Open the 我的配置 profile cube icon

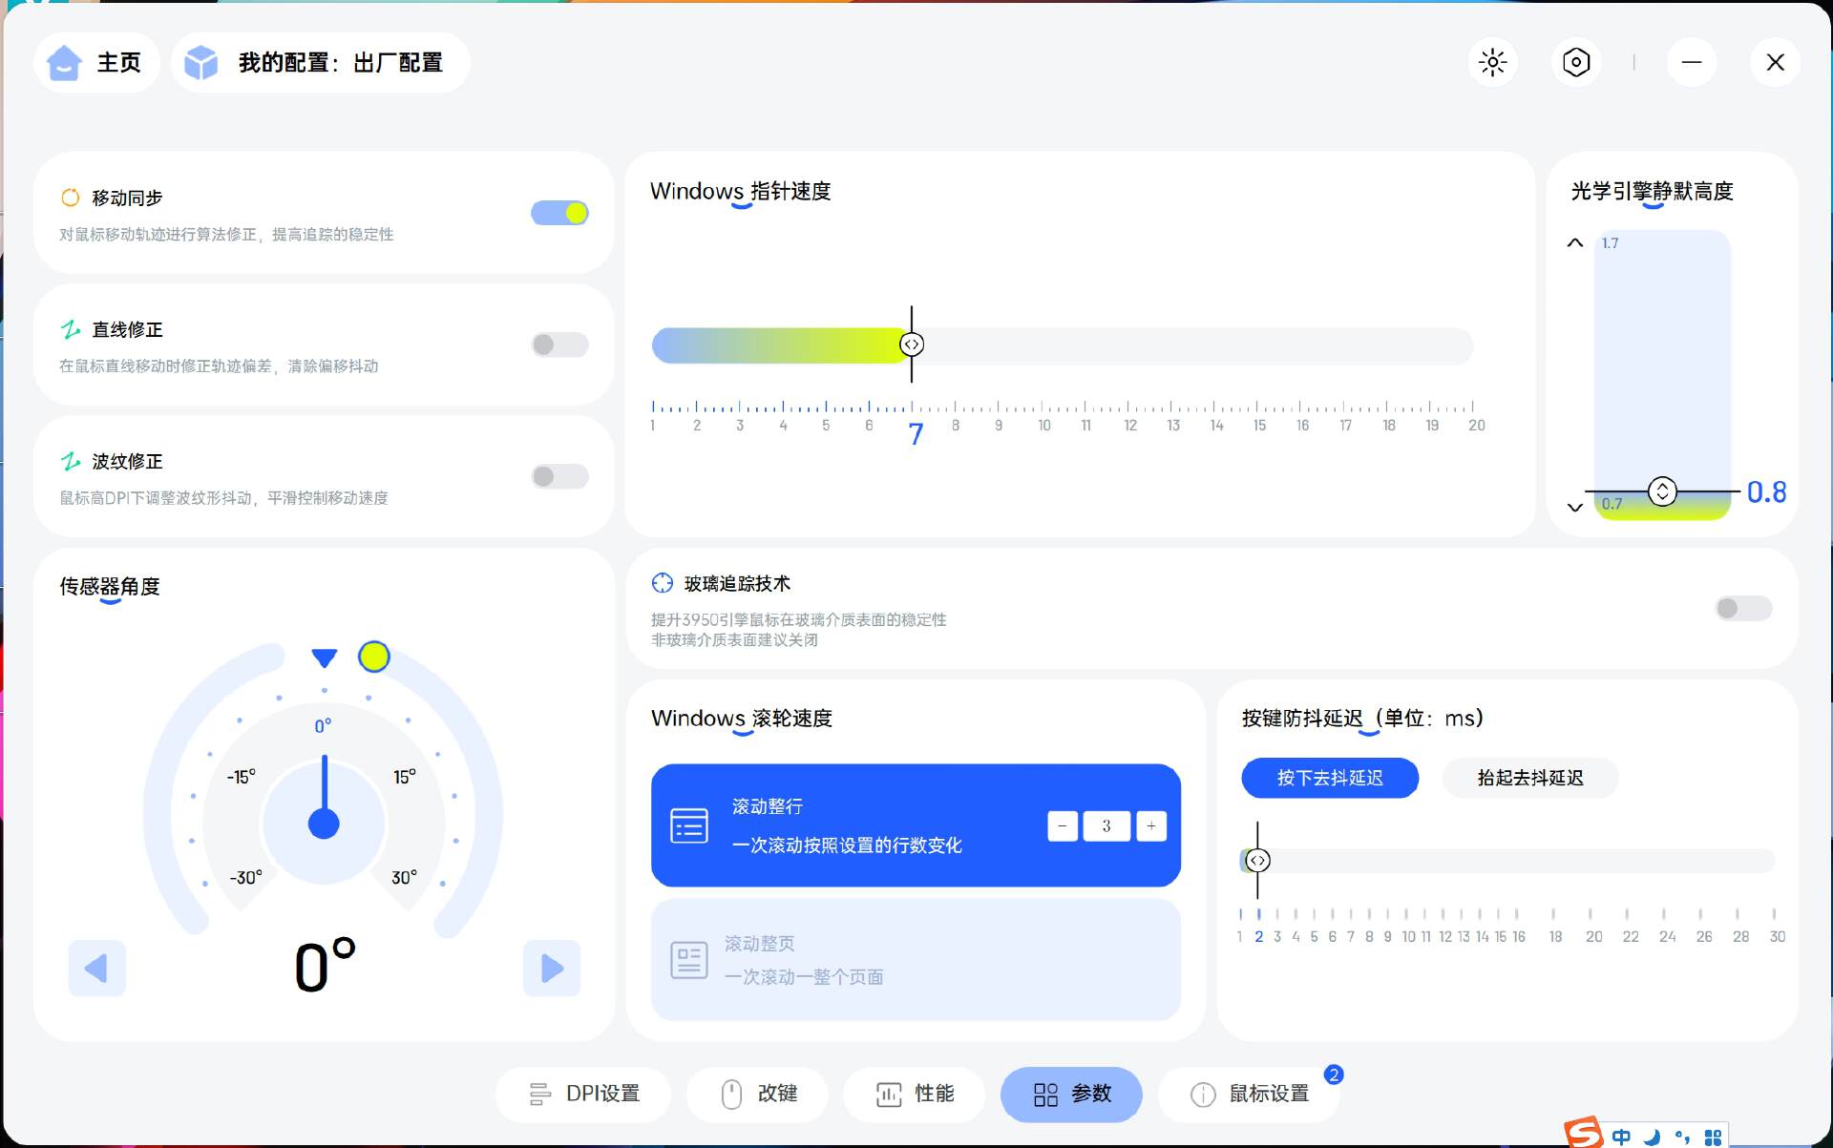[201, 63]
